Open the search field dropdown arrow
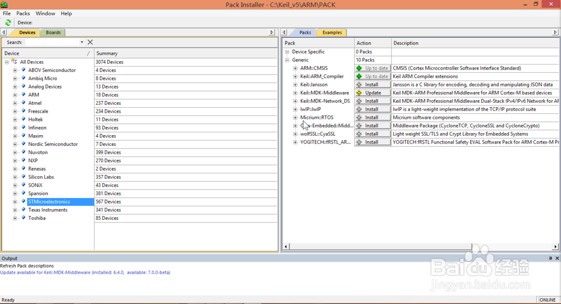 [x=82, y=42]
